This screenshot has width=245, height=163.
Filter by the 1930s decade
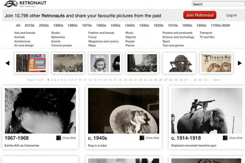144,25
